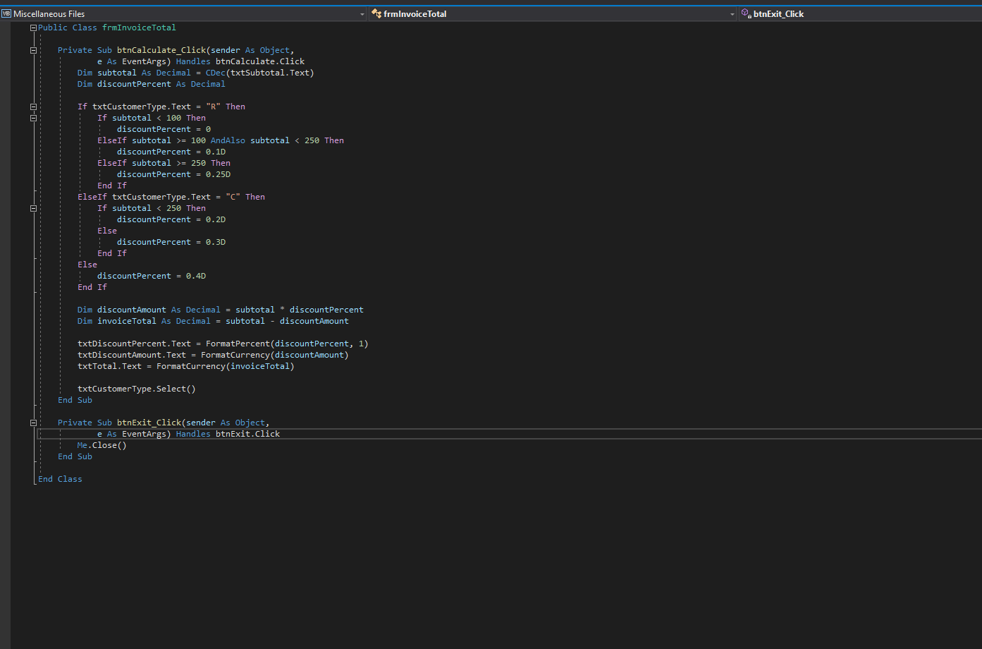Click the txtCustomerType.Select() line
Viewport: 982px width, 649px height.
pos(136,389)
